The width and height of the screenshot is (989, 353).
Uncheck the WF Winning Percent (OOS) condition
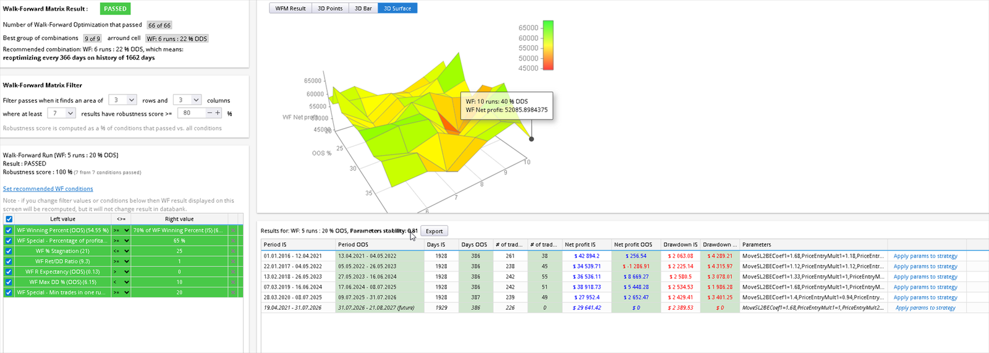pos(9,231)
